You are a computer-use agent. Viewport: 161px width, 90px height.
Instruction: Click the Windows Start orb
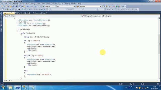pyautogui.click(x=3, y=88)
